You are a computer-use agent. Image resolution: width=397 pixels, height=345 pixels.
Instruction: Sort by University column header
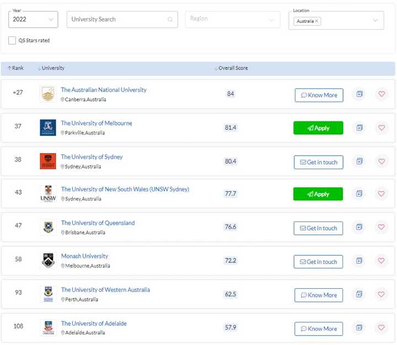coord(51,68)
